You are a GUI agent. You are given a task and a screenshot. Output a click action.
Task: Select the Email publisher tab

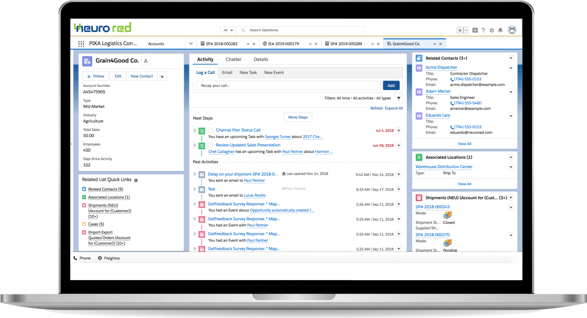point(227,72)
